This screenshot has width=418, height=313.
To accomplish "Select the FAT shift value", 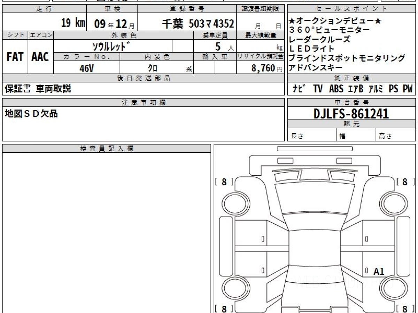I will 15,57.
